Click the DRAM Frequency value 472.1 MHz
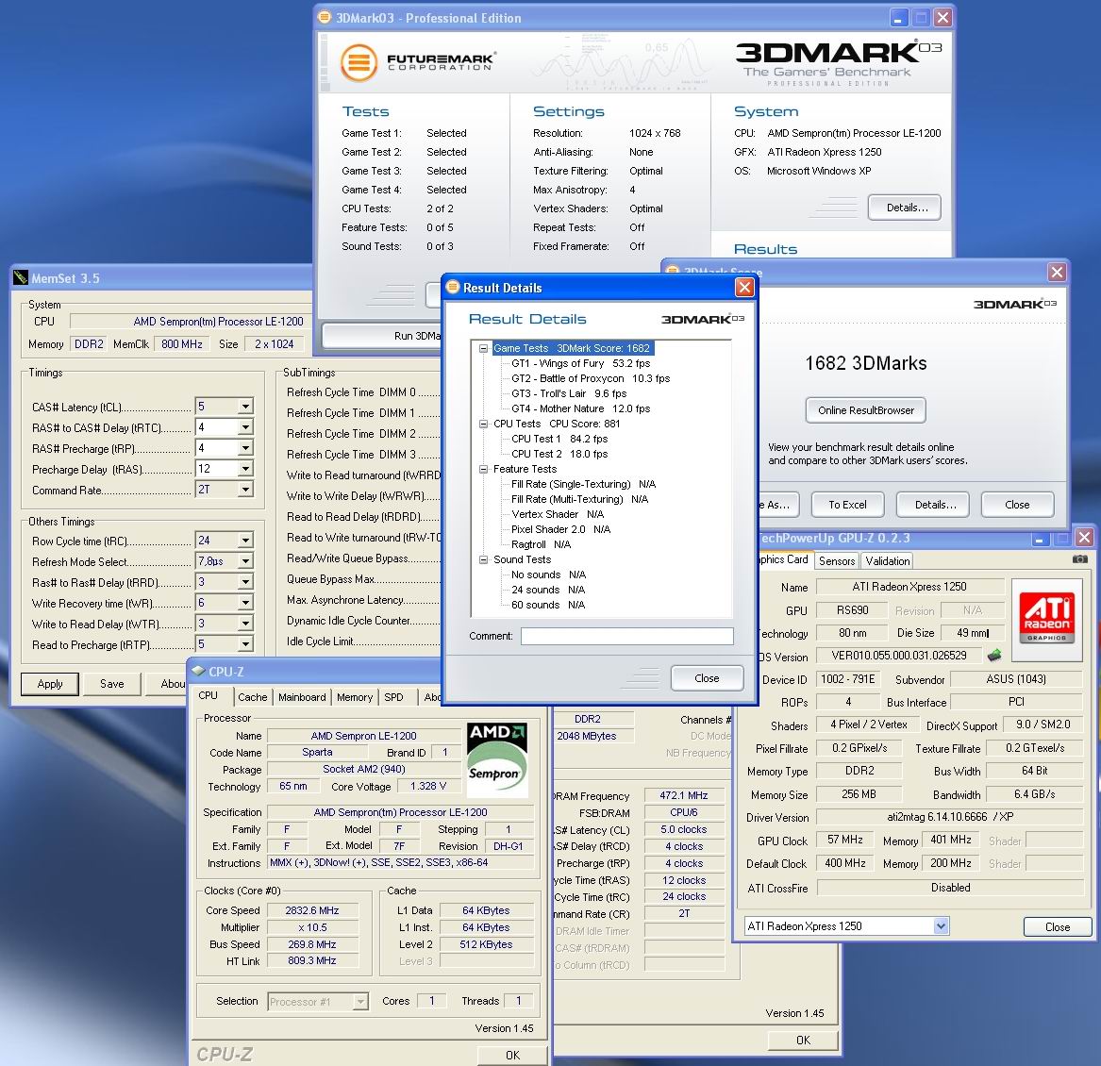The width and height of the screenshot is (1101, 1066). point(683,795)
